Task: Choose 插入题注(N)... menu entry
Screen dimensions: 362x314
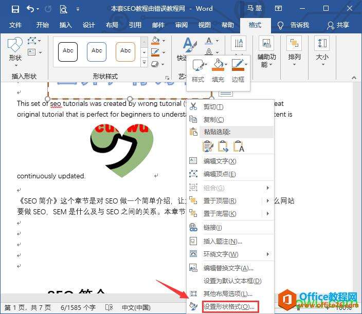Action: pyautogui.click(x=230, y=242)
